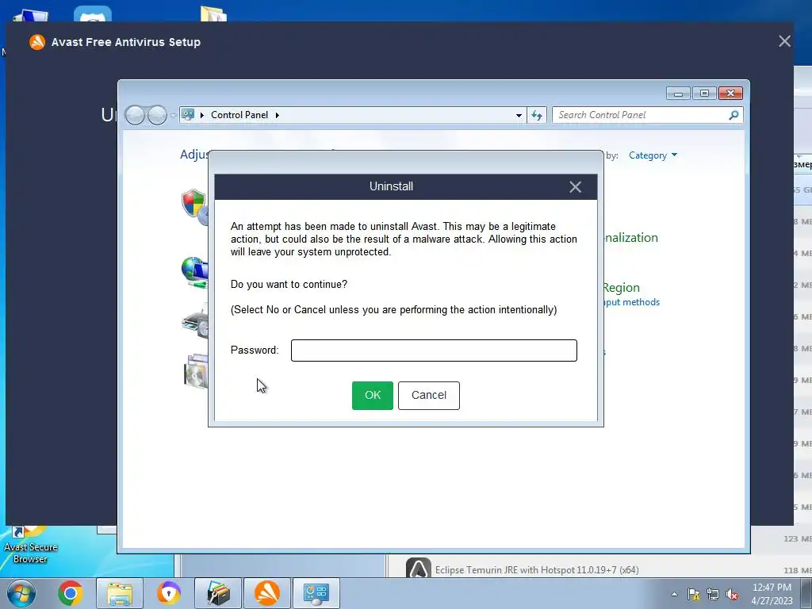This screenshot has width=812, height=609.
Task: Close the Uninstall dialog with X
Action: 576,187
